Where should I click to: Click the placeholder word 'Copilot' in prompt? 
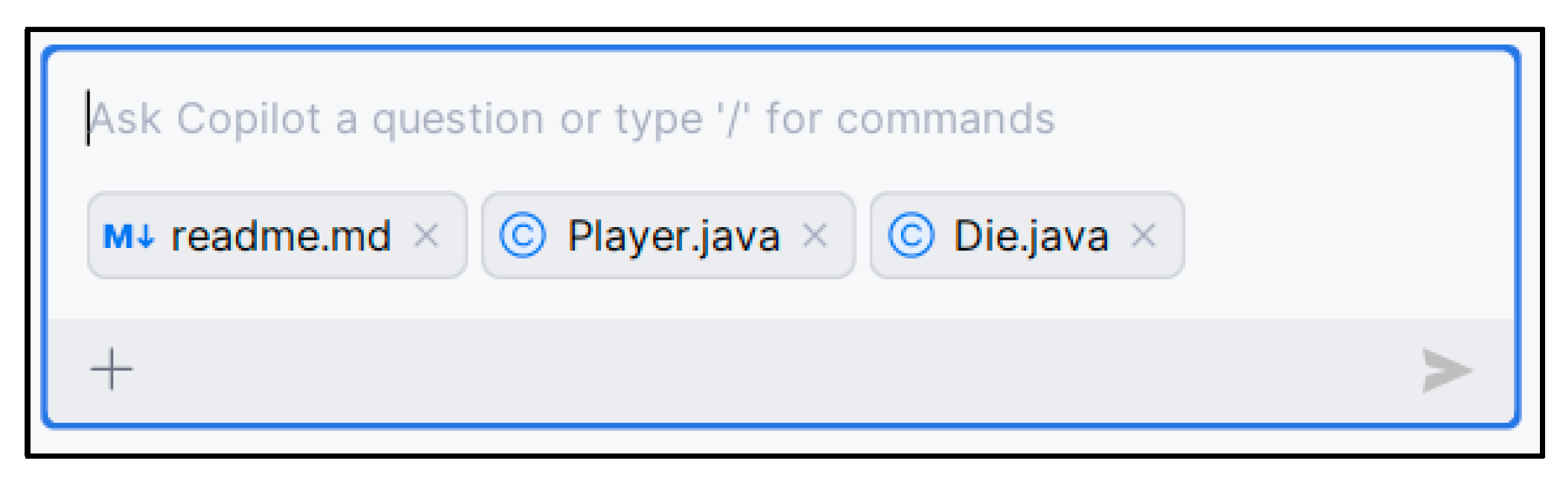[249, 119]
